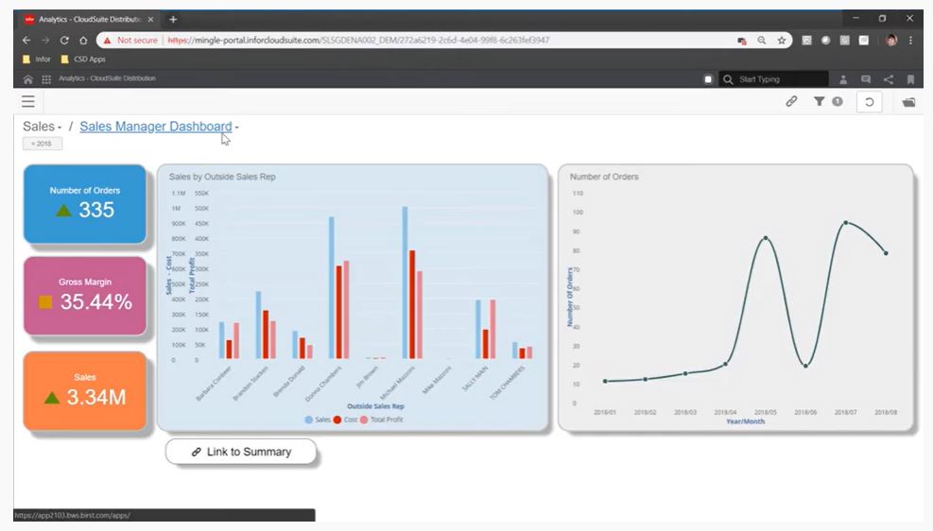Toggle the Sales series in chart legend

click(317, 419)
